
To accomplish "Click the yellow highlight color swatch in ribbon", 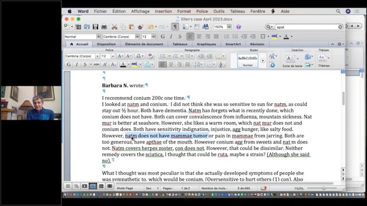I will 134,65.
